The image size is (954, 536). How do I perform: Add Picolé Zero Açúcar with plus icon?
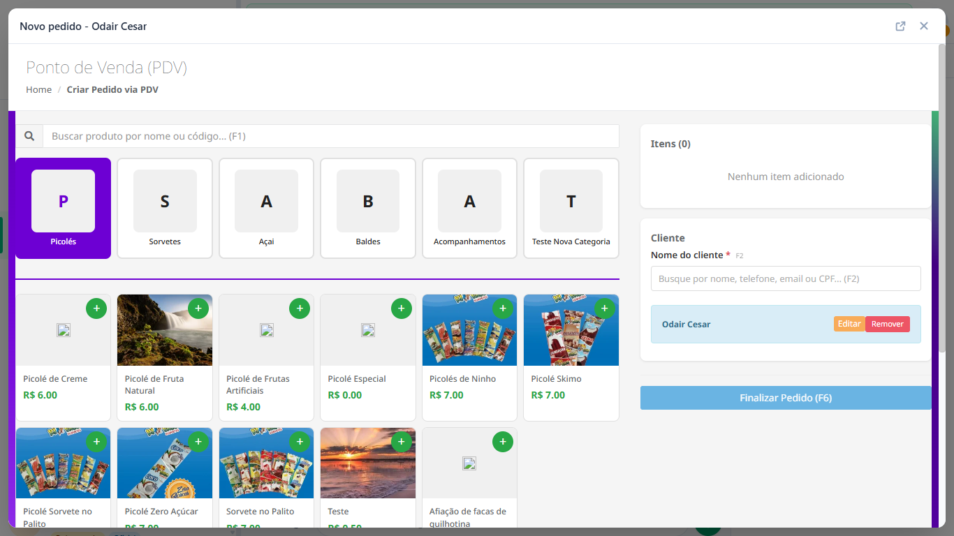pos(198,442)
